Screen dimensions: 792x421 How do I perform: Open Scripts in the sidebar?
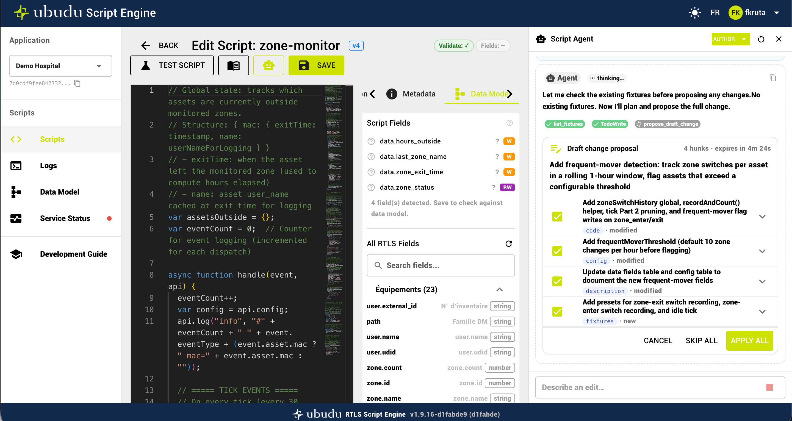point(60,139)
